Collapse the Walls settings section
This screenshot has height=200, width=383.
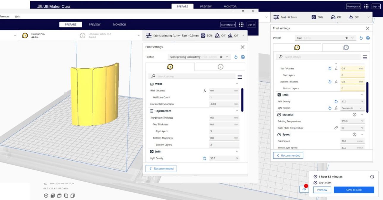click(237, 84)
